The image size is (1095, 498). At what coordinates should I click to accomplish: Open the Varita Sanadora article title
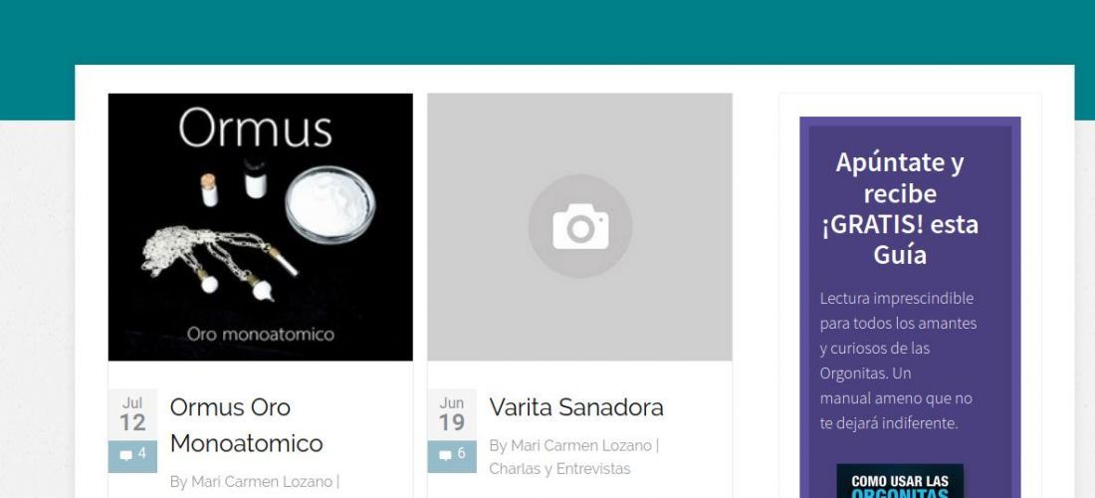coord(576,407)
